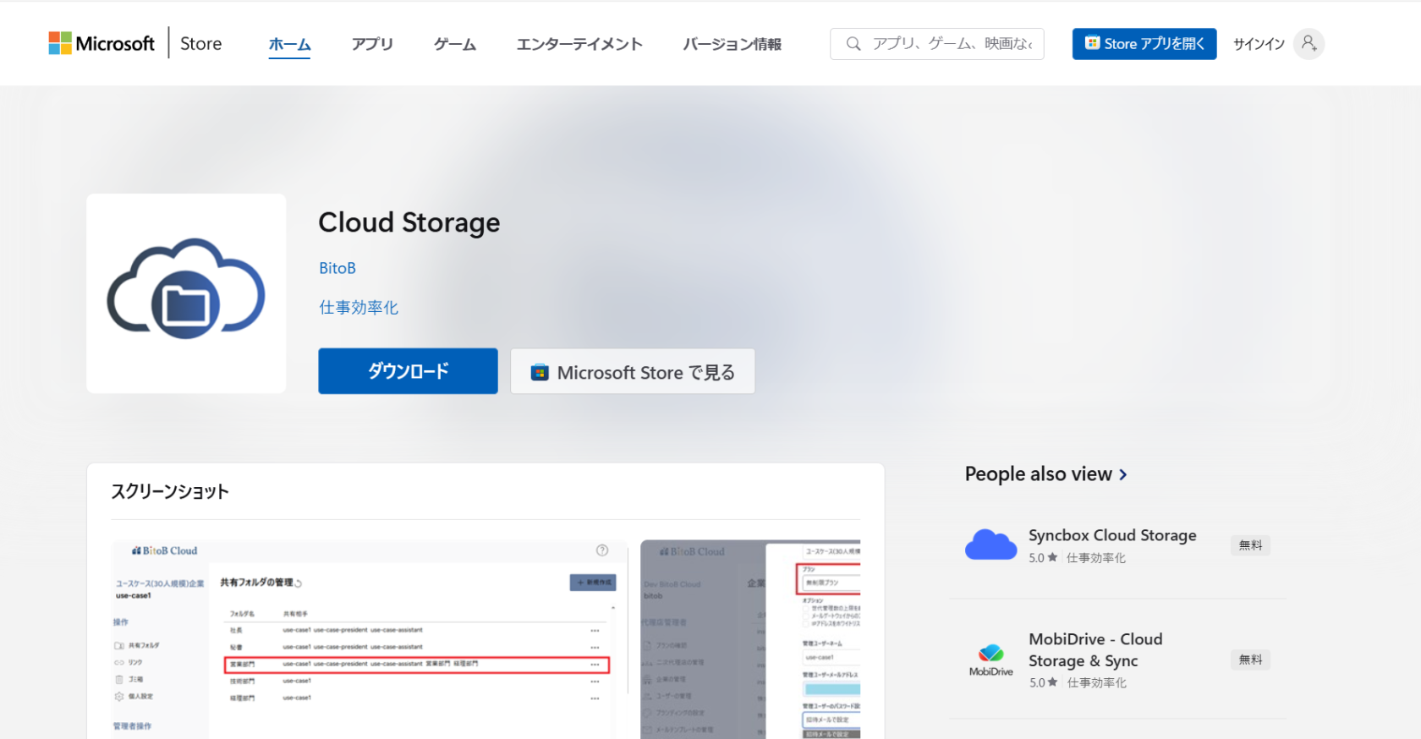Click Microsoft Store で見る button

point(633,371)
